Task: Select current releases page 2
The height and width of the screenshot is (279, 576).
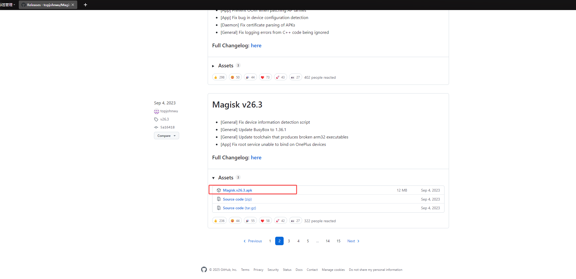Action: (x=279, y=241)
